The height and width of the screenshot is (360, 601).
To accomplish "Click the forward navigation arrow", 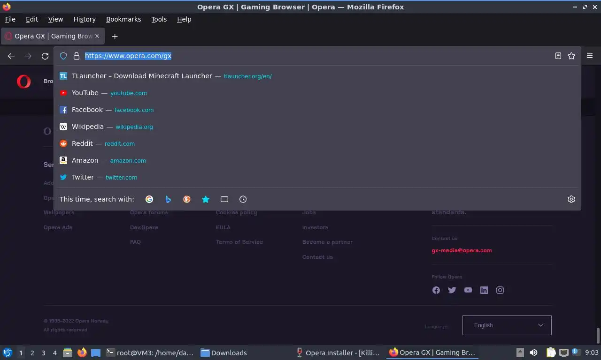I will click(x=28, y=56).
